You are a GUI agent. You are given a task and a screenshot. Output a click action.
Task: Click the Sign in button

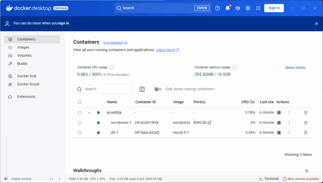pyautogui.click(x=274, y=8)
